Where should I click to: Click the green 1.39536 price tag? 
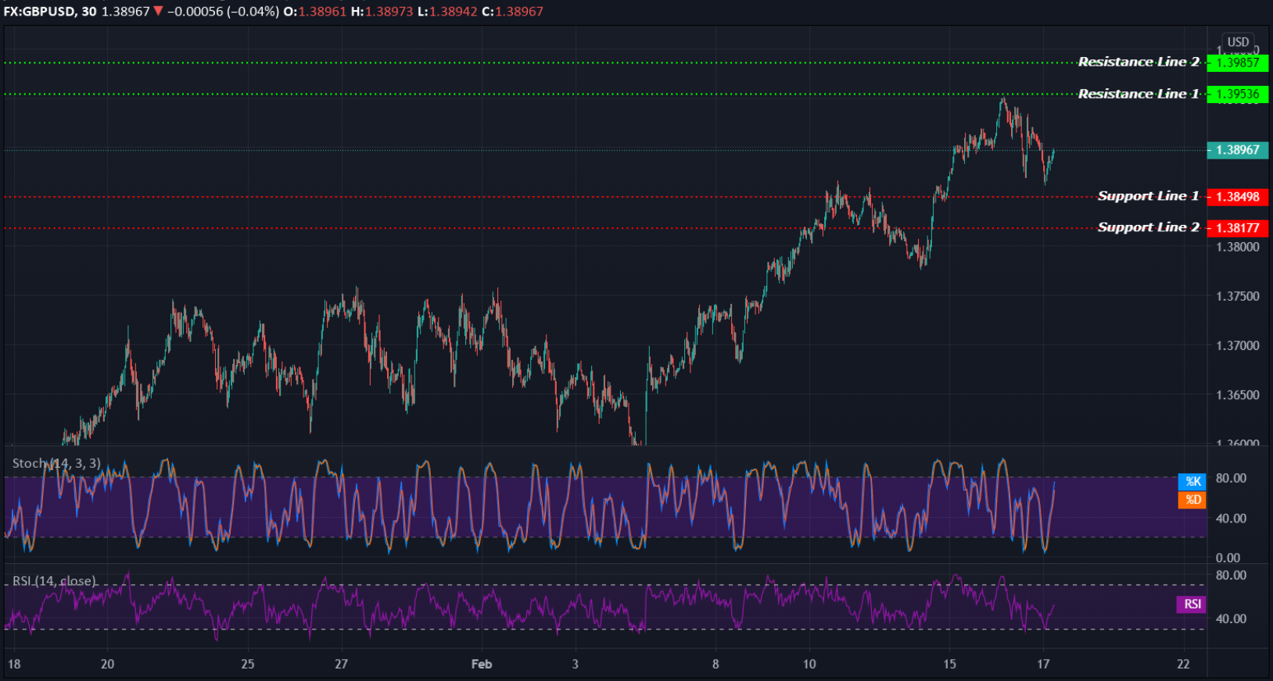(x=1238, y=94)
